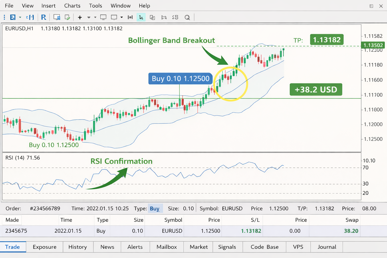Click the highlighted Buy type field
Viewport: 387px width, 258px height.
[x=155, y=208]
